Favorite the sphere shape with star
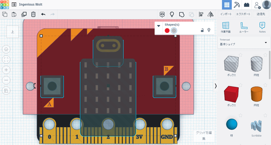This screenshot has height=145, width=271. [x=240, y=115]
